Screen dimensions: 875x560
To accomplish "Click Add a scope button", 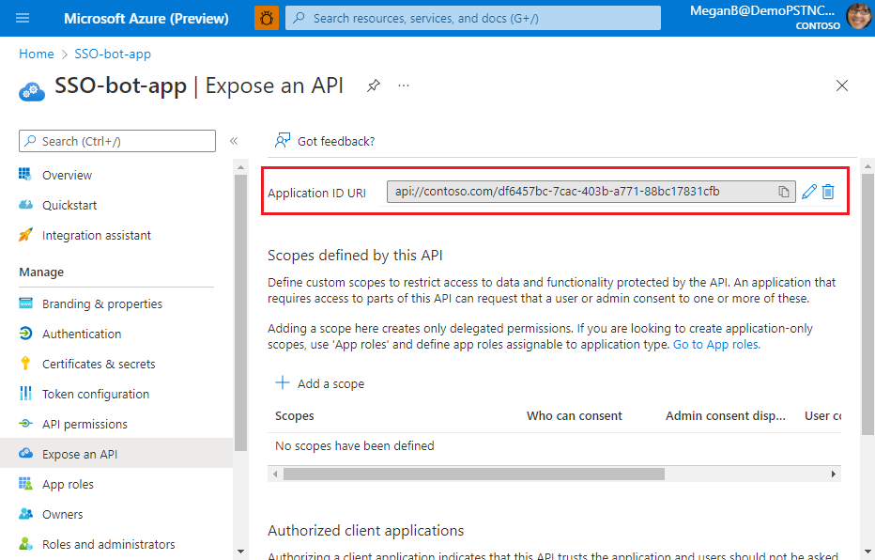I will [320, 383].
